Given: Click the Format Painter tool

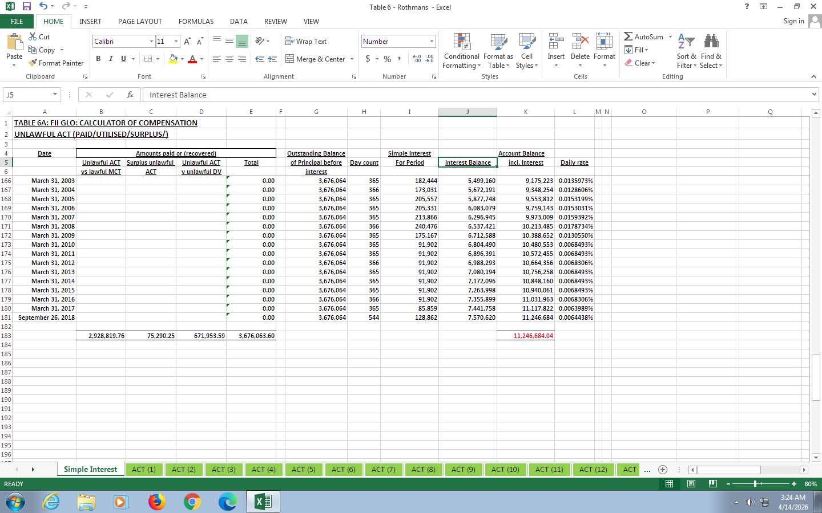Looking at the screenshot, I should pos(56,63).
